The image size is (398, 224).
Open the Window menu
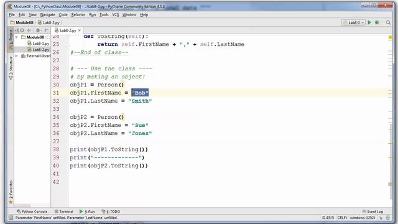point(129,15)
